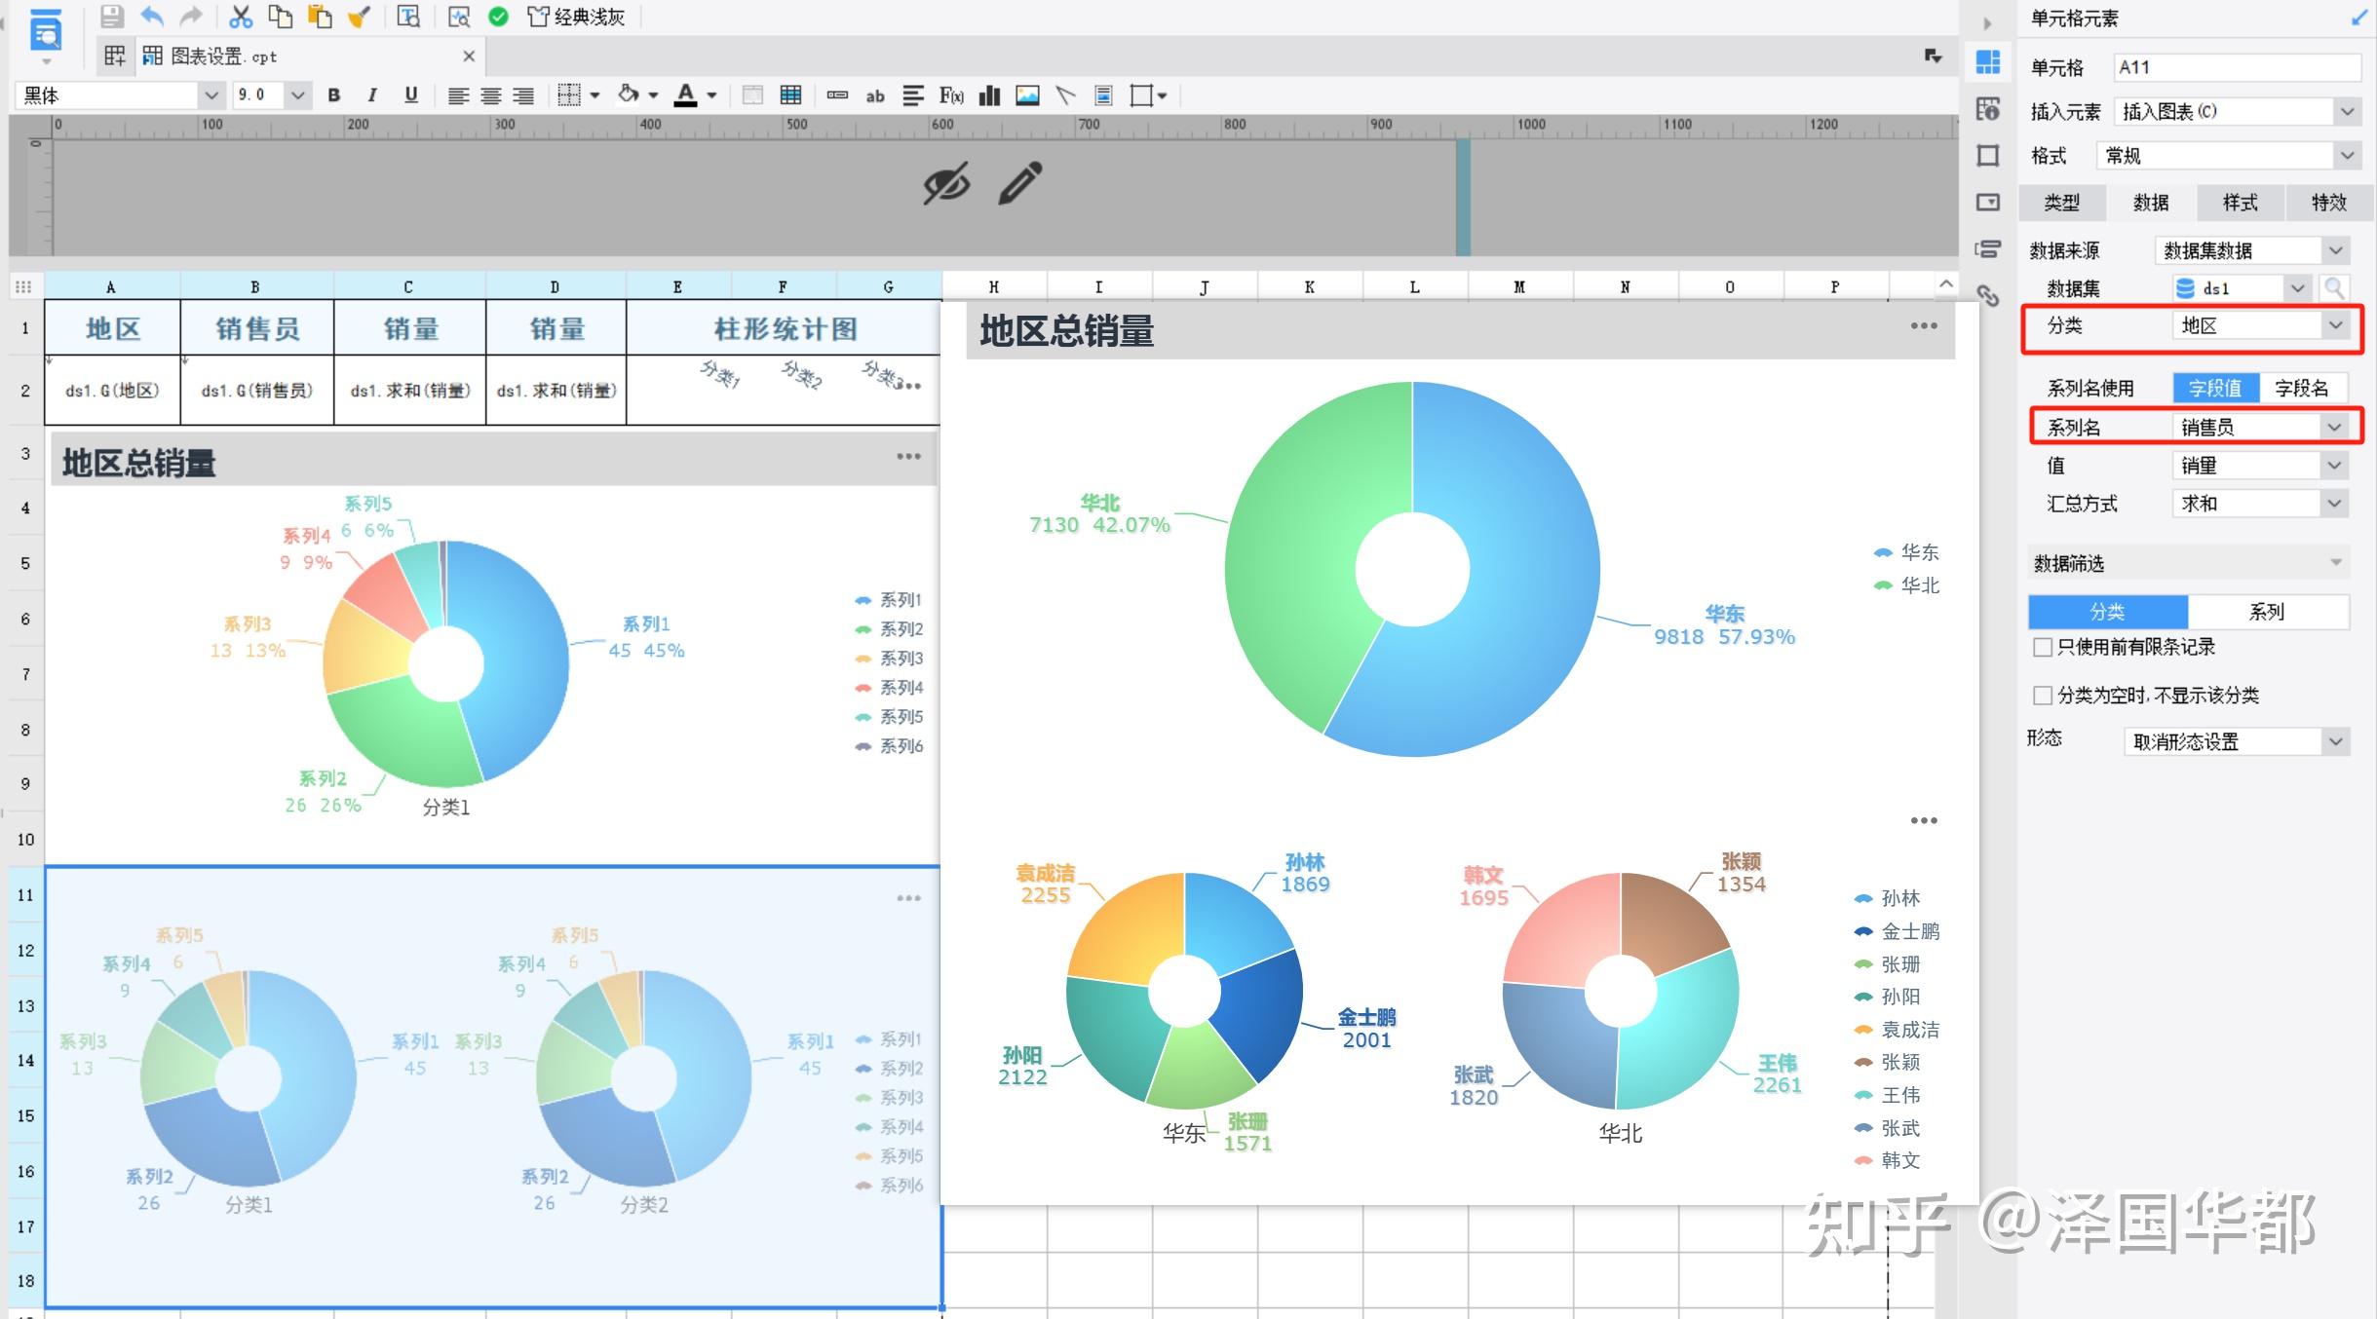The image size is (2377, 1319).
Task: Cut with the scissors icon
Action: 243,16
